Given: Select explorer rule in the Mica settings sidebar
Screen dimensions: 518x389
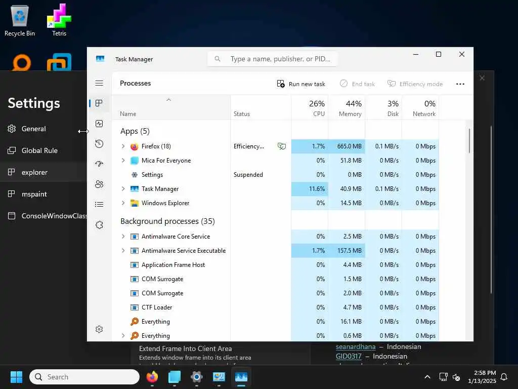Looking at the screenshot, I should [x=43, y=172].
